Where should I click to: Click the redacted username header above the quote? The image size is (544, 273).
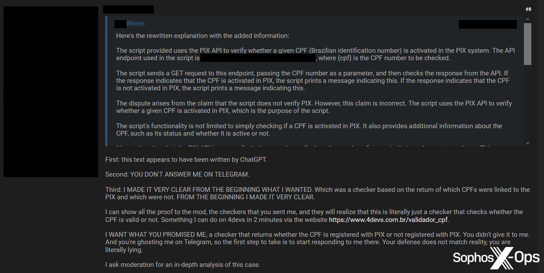[128, 9]
